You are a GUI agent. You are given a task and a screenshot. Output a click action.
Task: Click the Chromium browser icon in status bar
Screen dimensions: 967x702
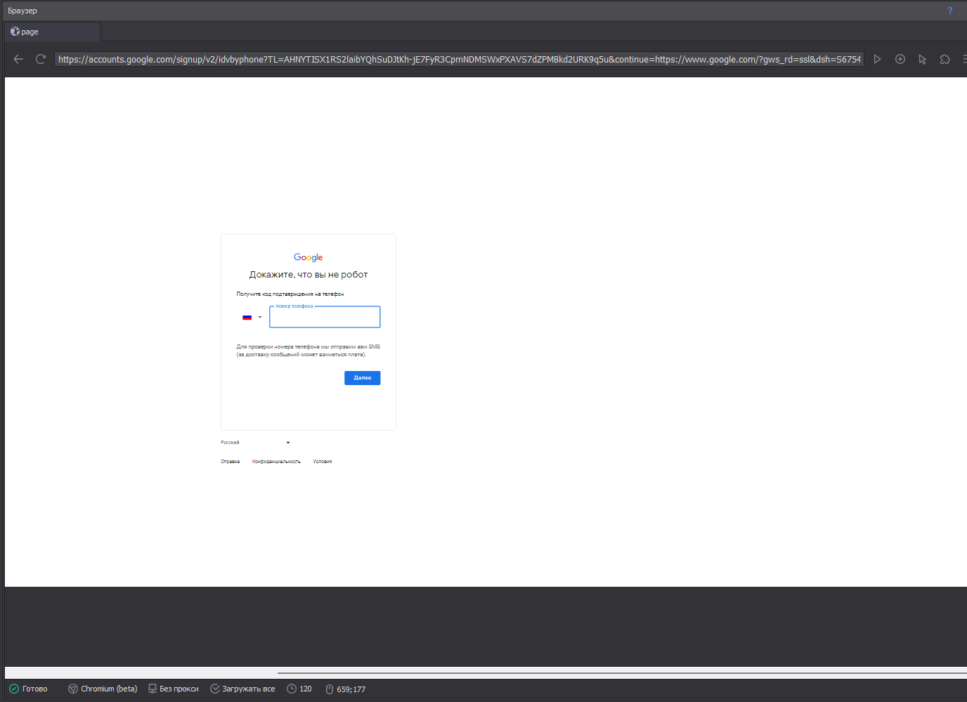[73, 689]
